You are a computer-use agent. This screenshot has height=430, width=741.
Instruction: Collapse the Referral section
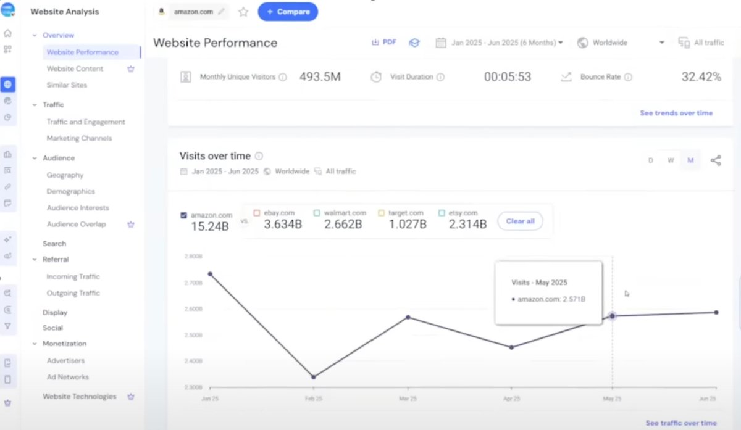point(35,260)
